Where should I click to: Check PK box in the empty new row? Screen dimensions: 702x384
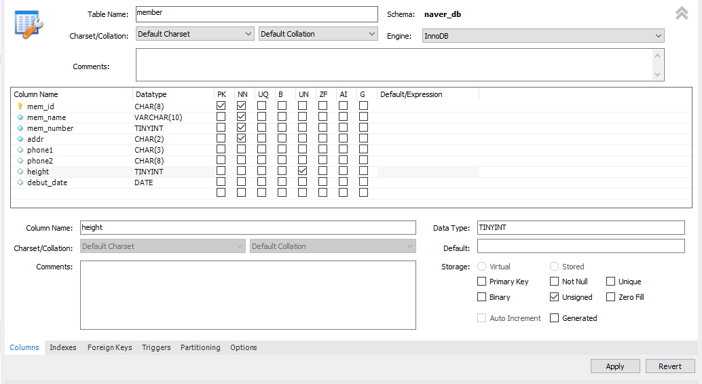[x=221, y=193]
